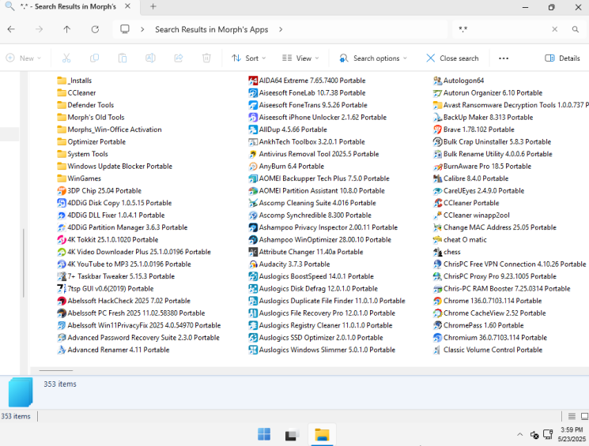
Task: Click the AIDA64 Extreme icon
Action: pyautogui.click(x=253, y=81)
